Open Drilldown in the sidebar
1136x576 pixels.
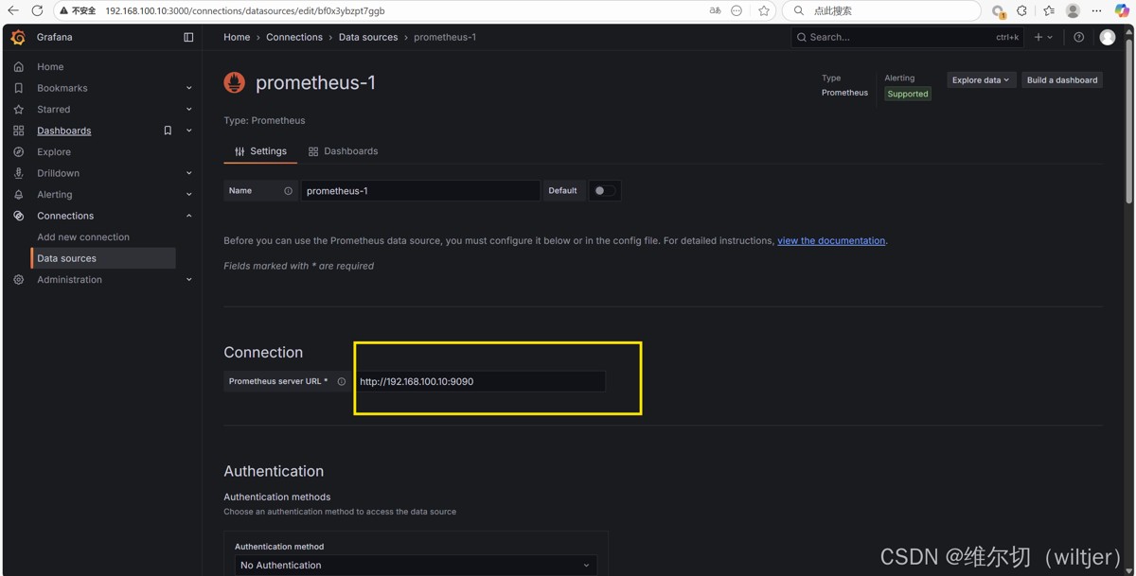pos(59,173)
